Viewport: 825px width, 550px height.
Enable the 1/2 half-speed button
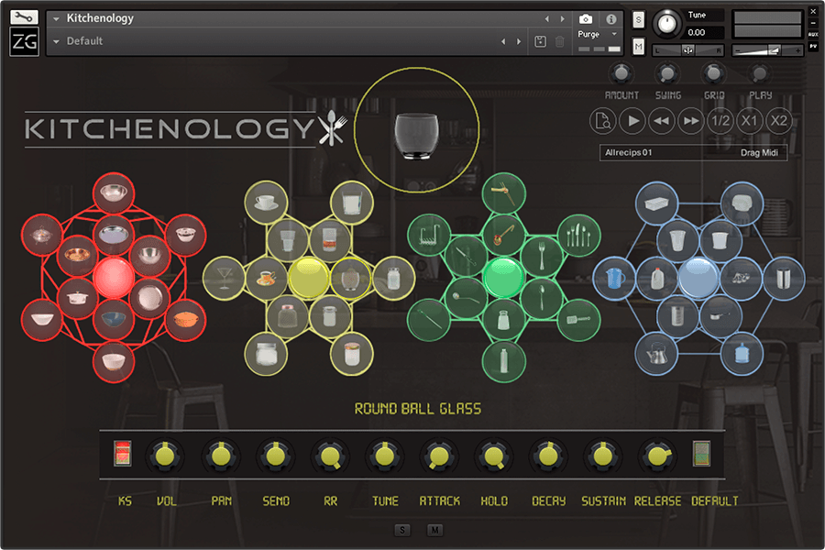[720, 121]
